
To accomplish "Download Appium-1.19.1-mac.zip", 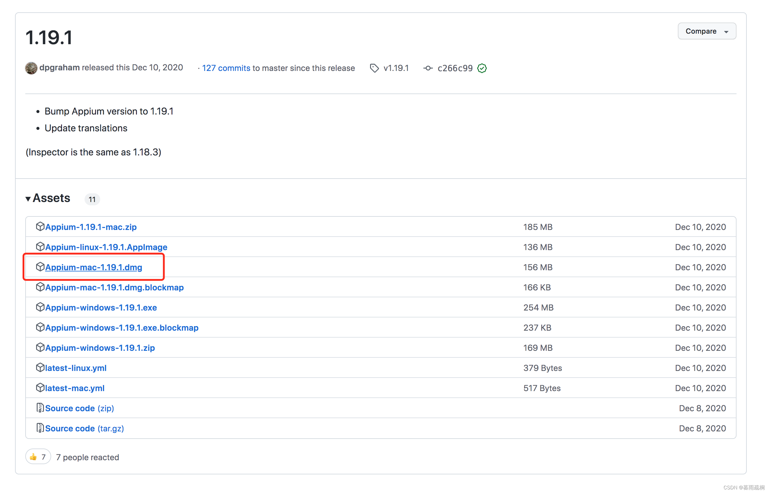I will click(91, 227).
